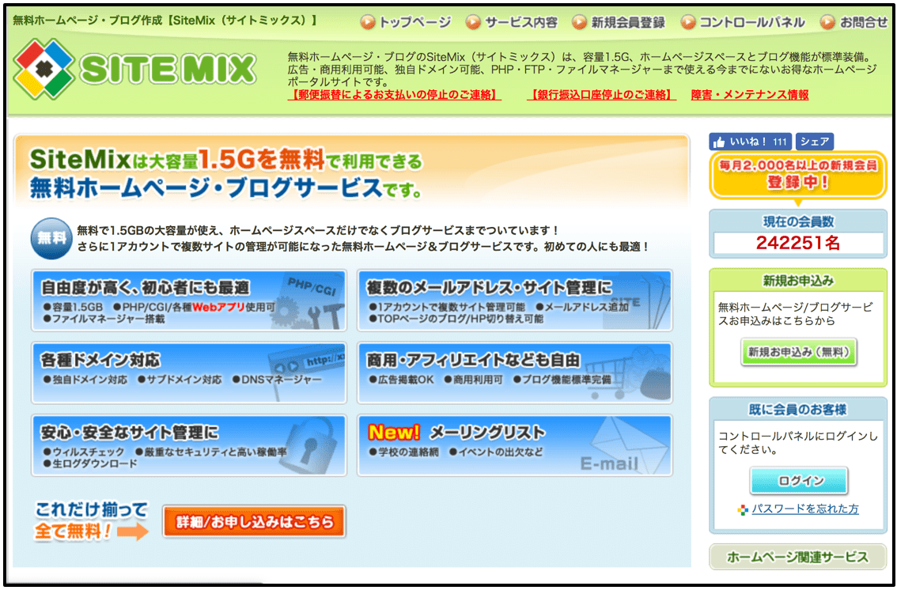Click the これだけ揃って全て無料! text
Screen dimensions: 897x590
(92, 521)
